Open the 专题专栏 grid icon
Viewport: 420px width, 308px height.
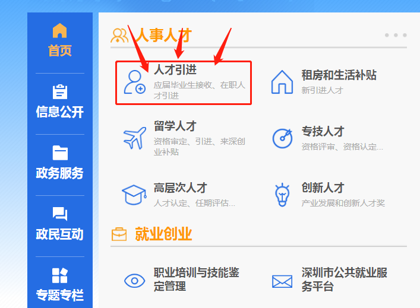coord(60,275)
